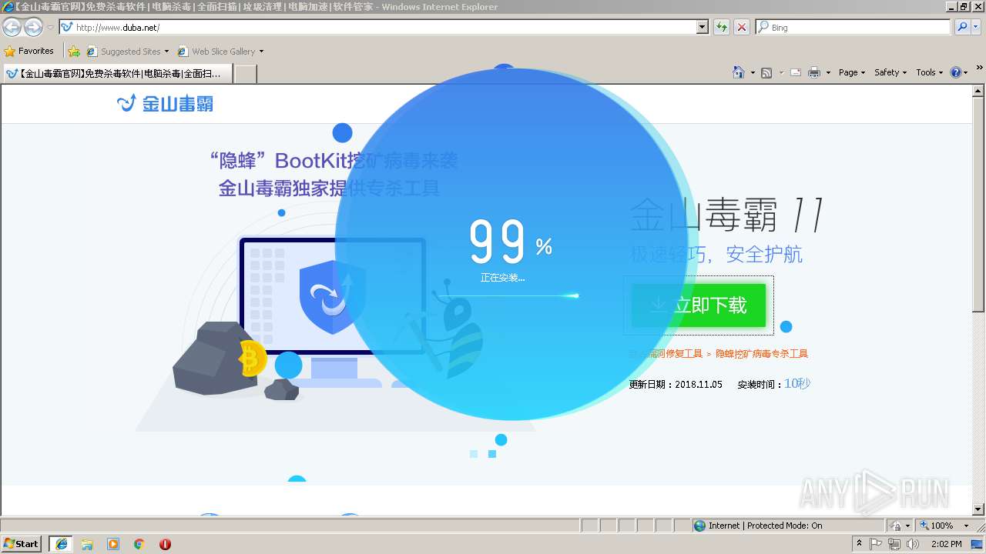This screenshot has height=554, width=986.
Task: Click the Refresh page icon
Action: (722, 27)
